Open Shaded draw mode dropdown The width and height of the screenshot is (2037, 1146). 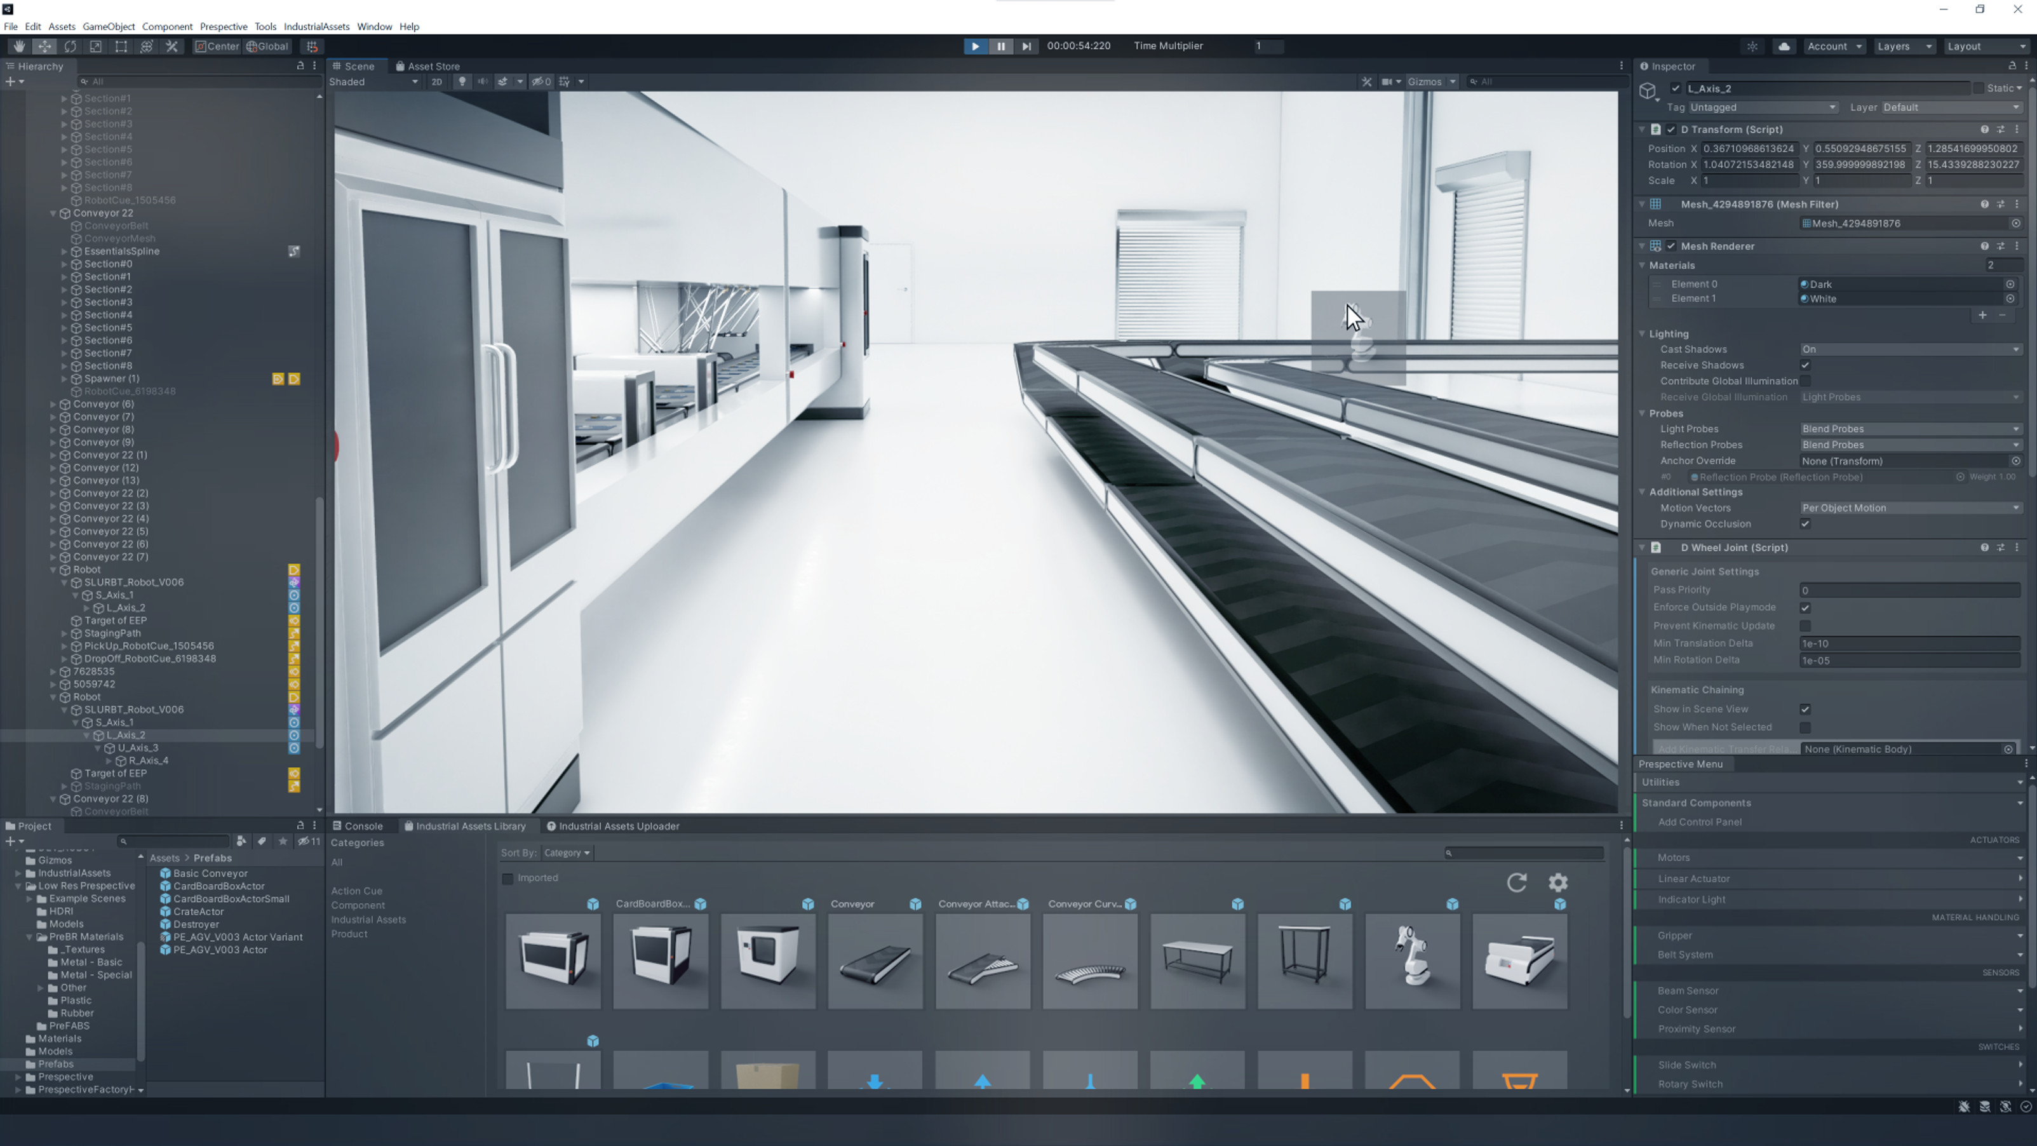pyautogui.click(x=374, y=81)
